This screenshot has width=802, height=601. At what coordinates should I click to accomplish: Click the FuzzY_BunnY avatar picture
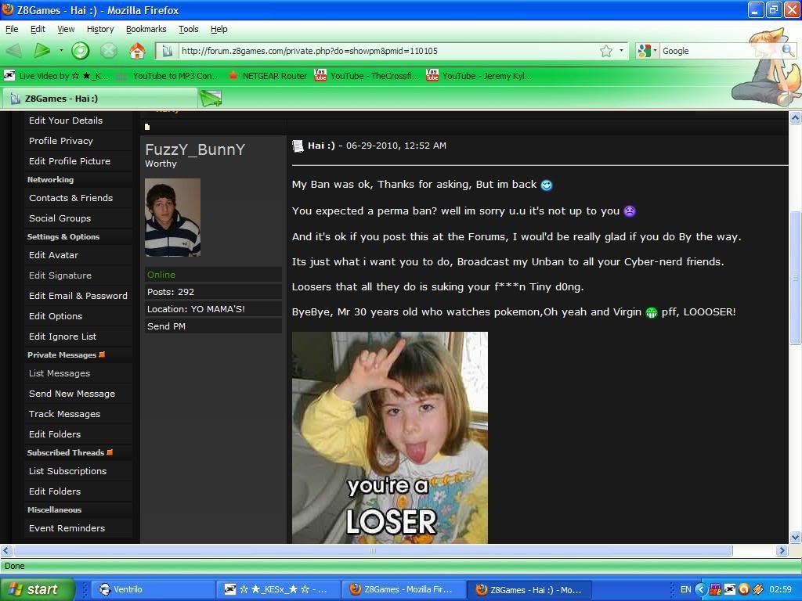[172, 218]
